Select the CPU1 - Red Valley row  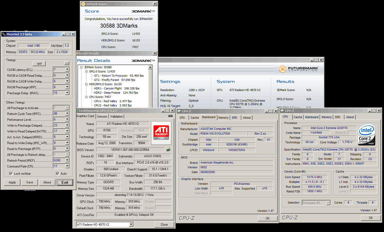point(113,101)
